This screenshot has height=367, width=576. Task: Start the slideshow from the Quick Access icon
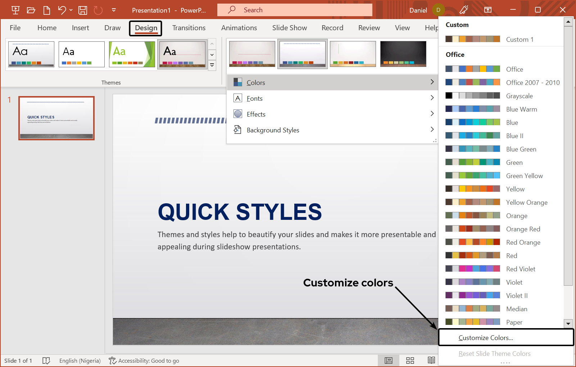(15, 10)
